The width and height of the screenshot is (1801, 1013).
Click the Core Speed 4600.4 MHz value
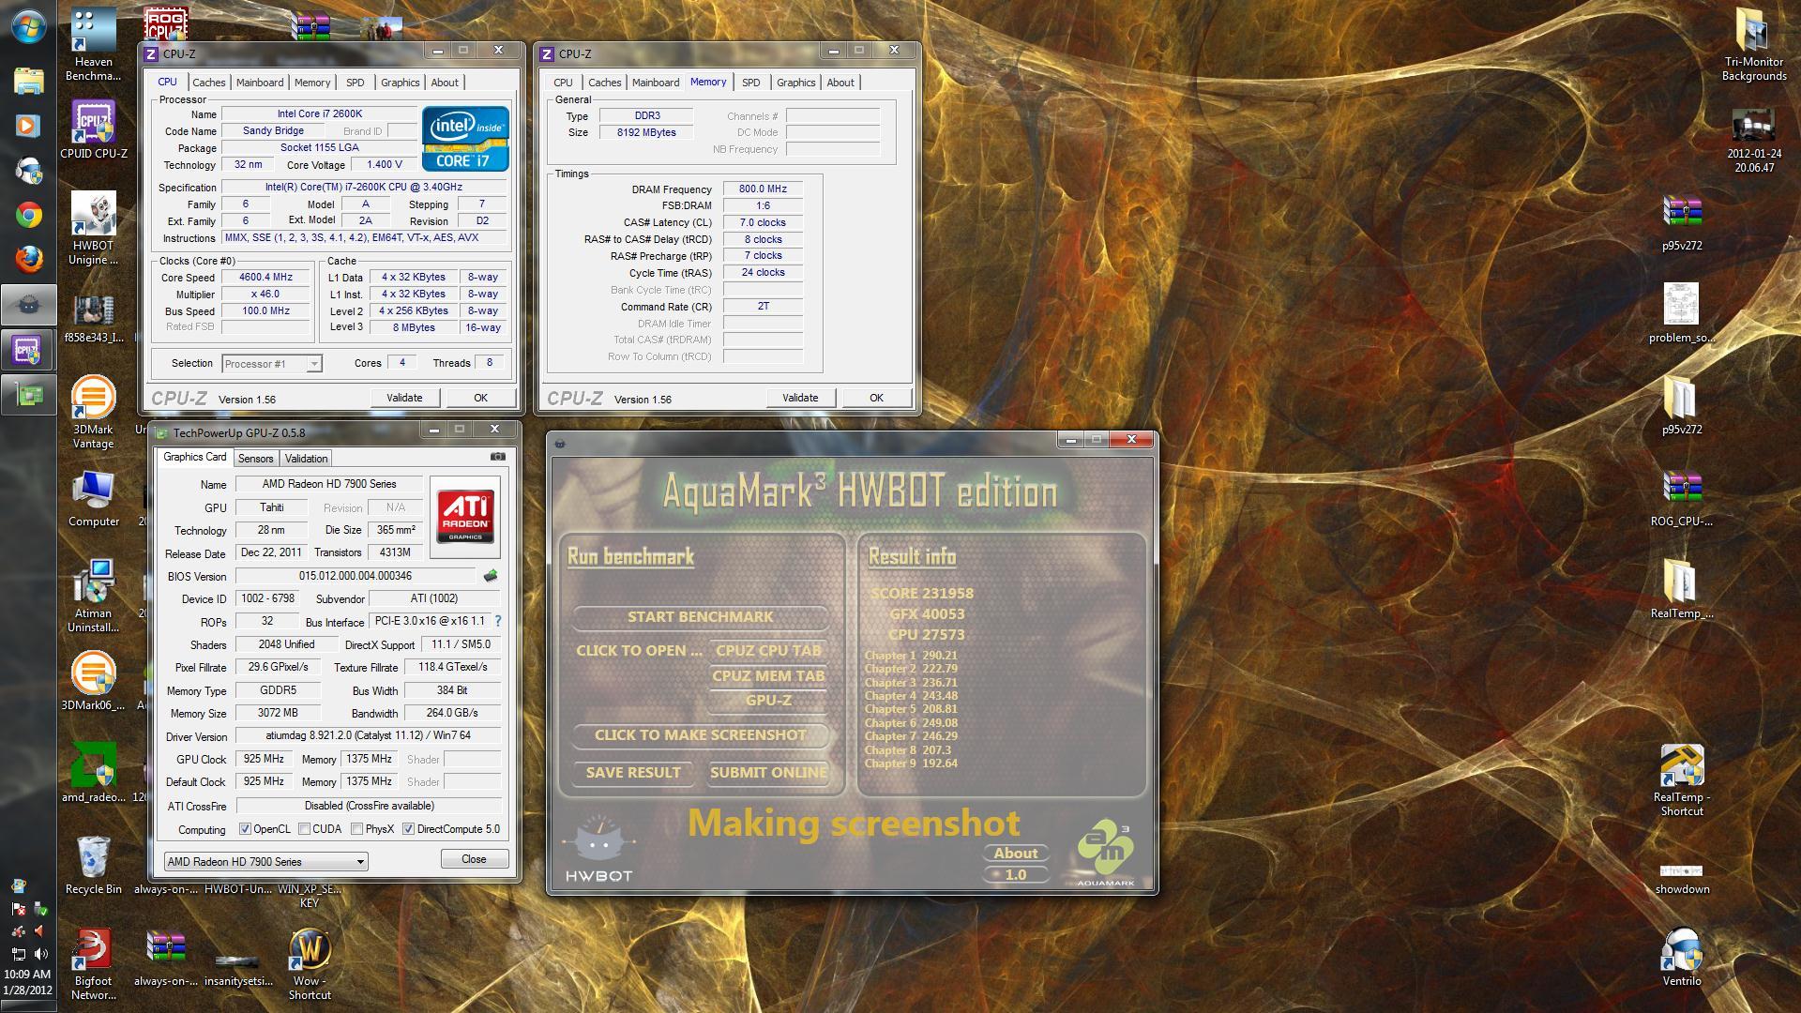[x=265, y=278]
